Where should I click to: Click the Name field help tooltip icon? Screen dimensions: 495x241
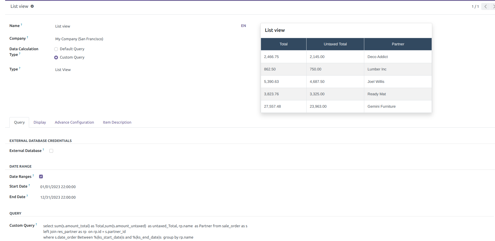tap(22, 25)
